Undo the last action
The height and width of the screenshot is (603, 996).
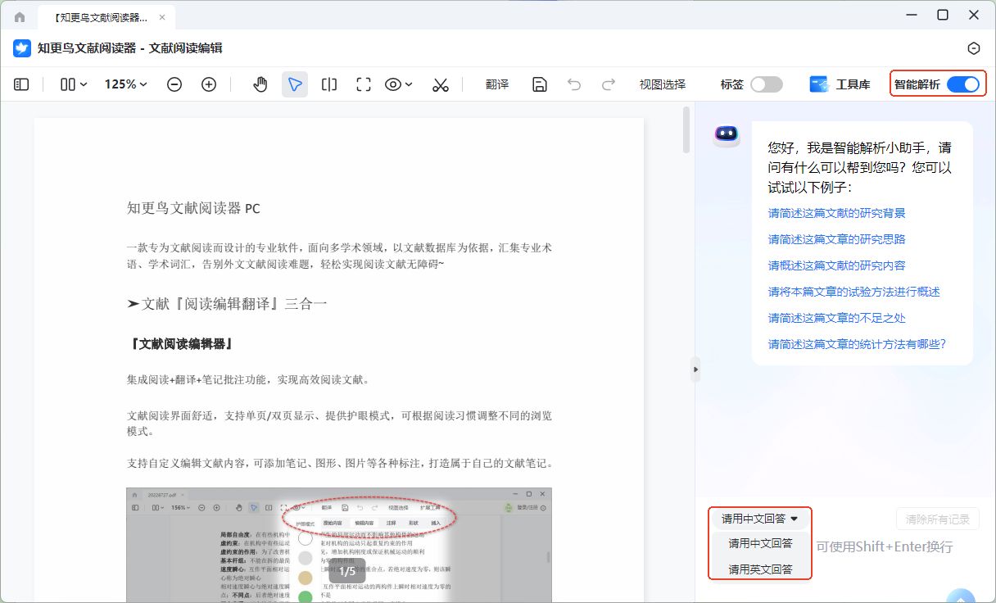click(574, 84)
